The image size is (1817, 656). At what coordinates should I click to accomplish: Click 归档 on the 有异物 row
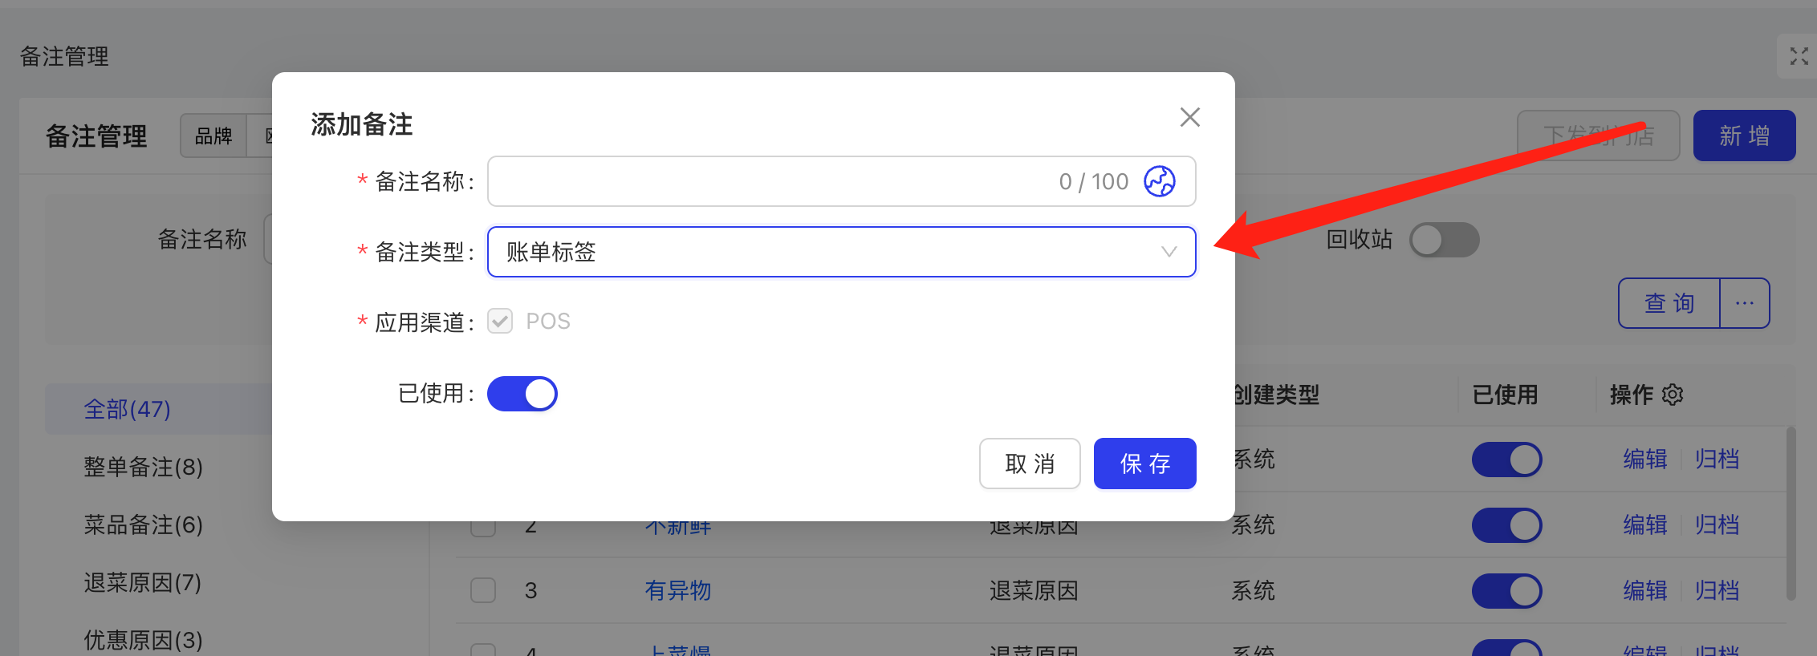point(1717,591)
